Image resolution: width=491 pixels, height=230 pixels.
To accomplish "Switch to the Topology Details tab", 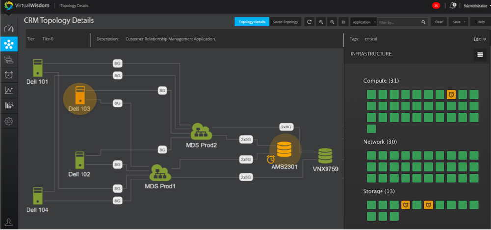I will pyautogui.click(x=252, y=22).
